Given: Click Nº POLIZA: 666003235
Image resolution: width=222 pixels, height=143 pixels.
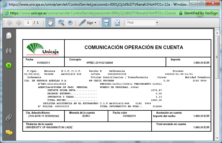Looking at the screenshot, I should point(53,107).
